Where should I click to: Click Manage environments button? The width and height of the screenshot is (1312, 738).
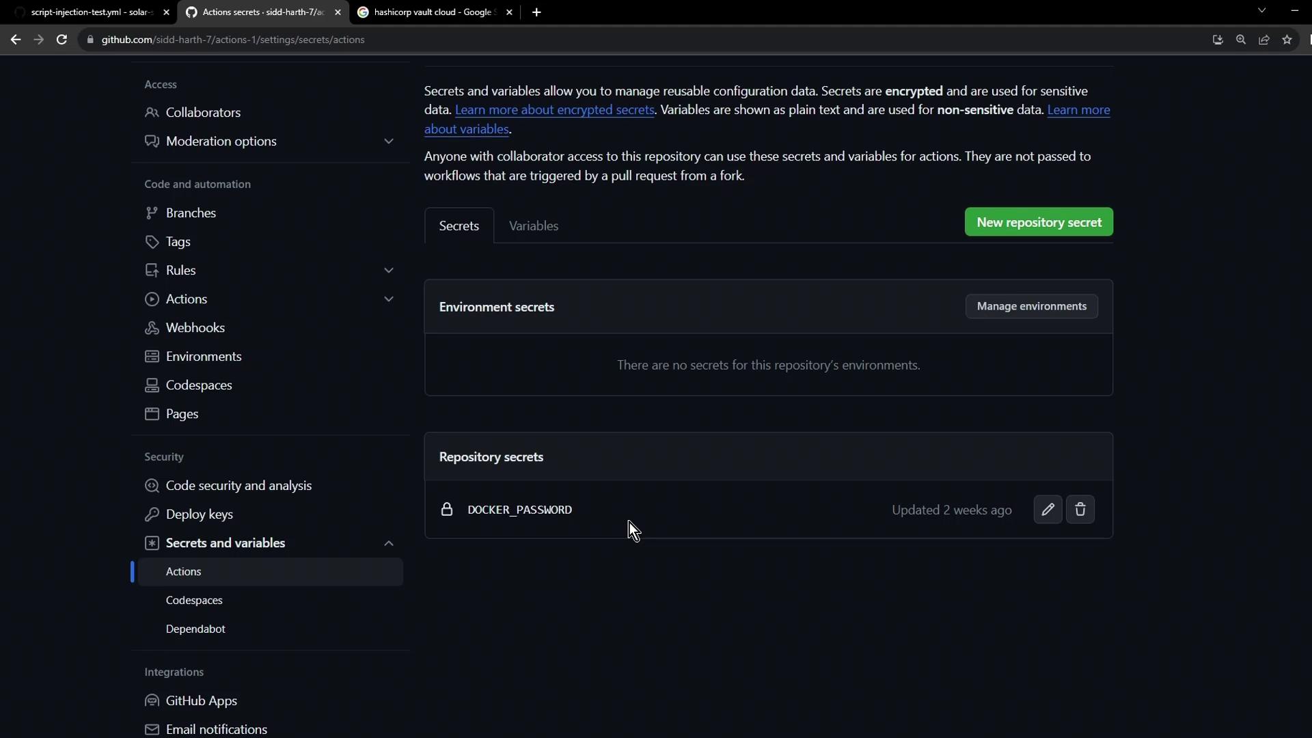point(1031,306)
